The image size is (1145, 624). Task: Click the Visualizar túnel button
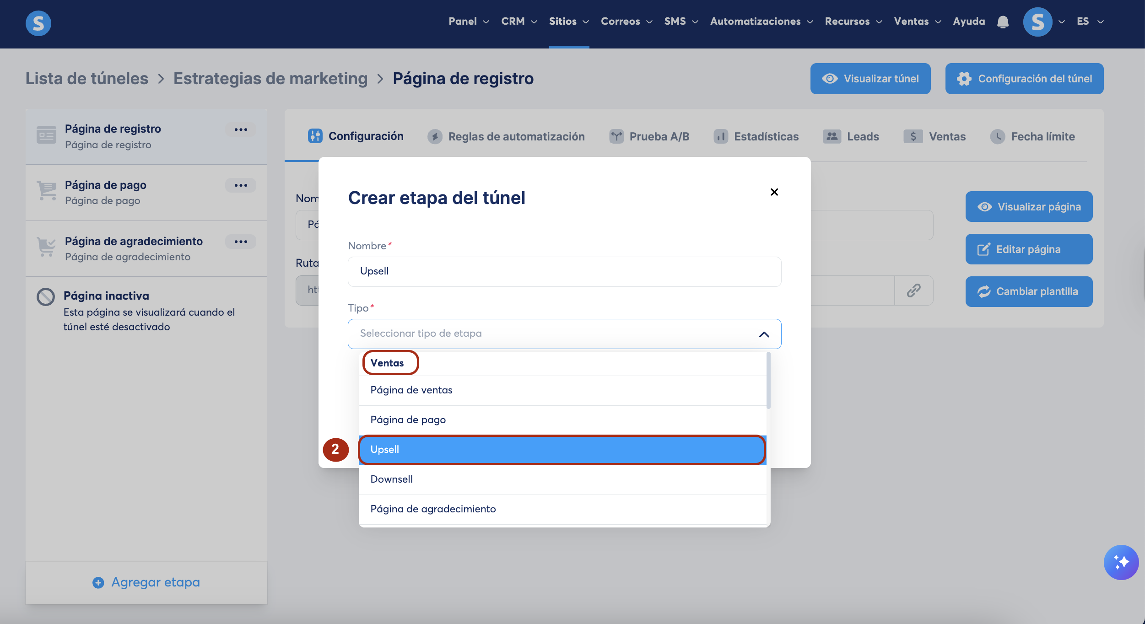pos(870,79)
